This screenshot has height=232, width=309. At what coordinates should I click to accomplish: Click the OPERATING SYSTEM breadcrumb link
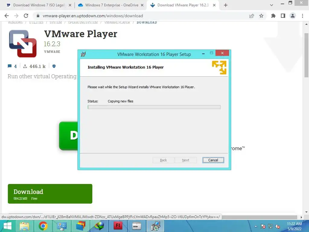pos(83,22)
